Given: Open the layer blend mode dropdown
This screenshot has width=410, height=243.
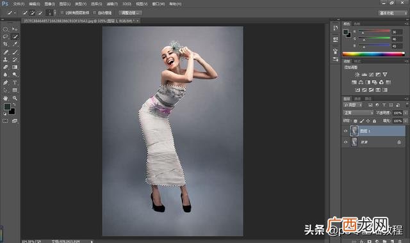Looking at the screenshot, I should point(358,113).
